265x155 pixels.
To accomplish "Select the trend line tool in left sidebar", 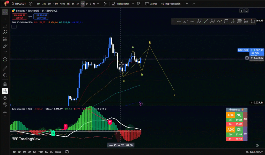I will point(5,19).
